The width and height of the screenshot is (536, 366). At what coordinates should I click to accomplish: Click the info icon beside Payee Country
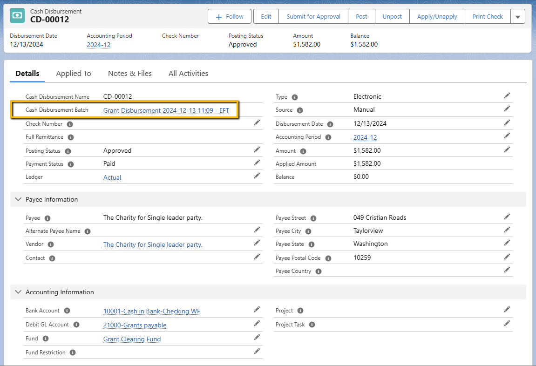319,271
